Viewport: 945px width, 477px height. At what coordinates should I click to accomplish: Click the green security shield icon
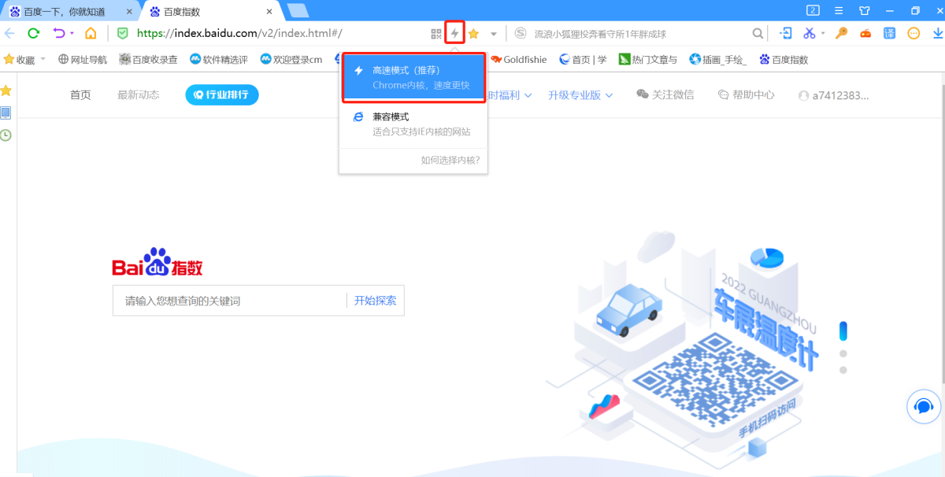122,33
